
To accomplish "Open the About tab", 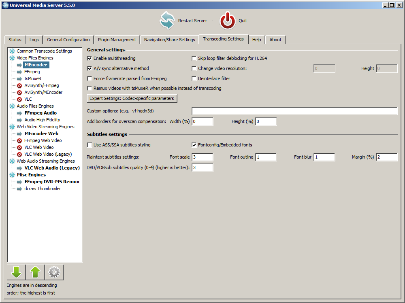I will coord(275,40).
